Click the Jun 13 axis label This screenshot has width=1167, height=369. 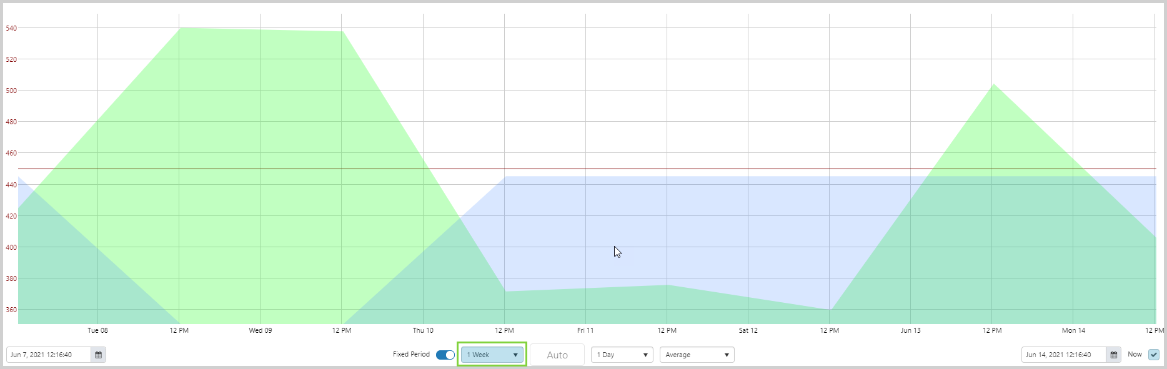[x=910, y=330]
